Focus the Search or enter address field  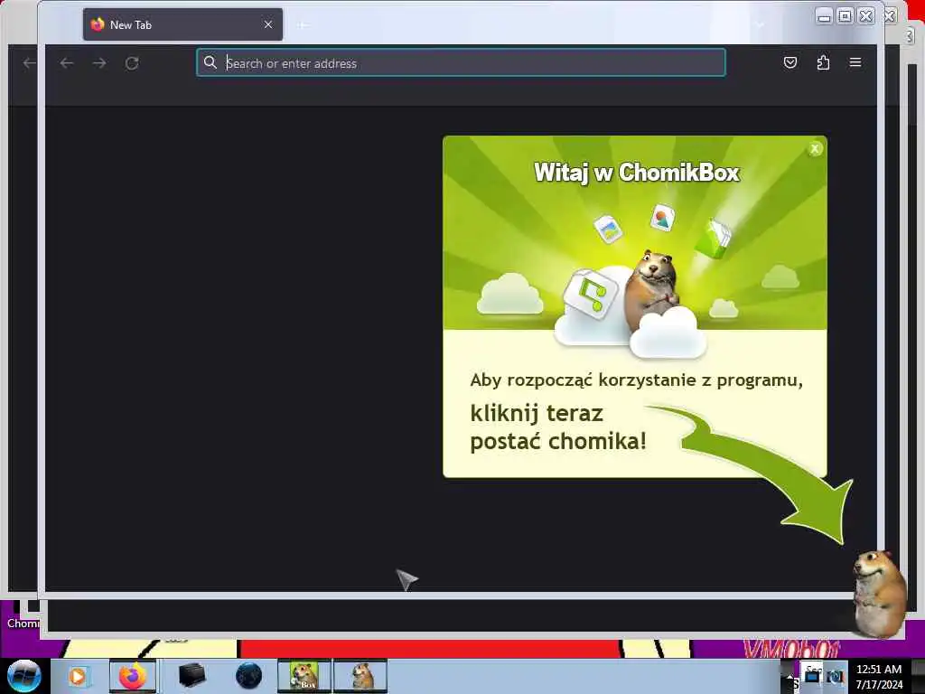[461, 62]
